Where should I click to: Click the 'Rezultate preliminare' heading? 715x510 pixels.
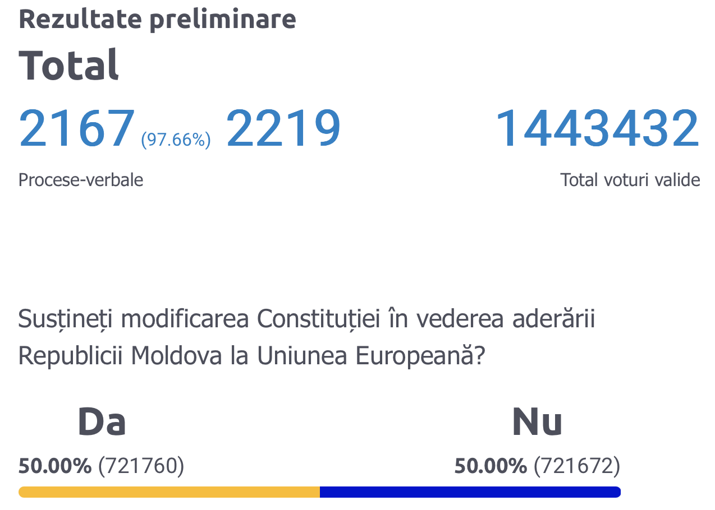[157, 19]
